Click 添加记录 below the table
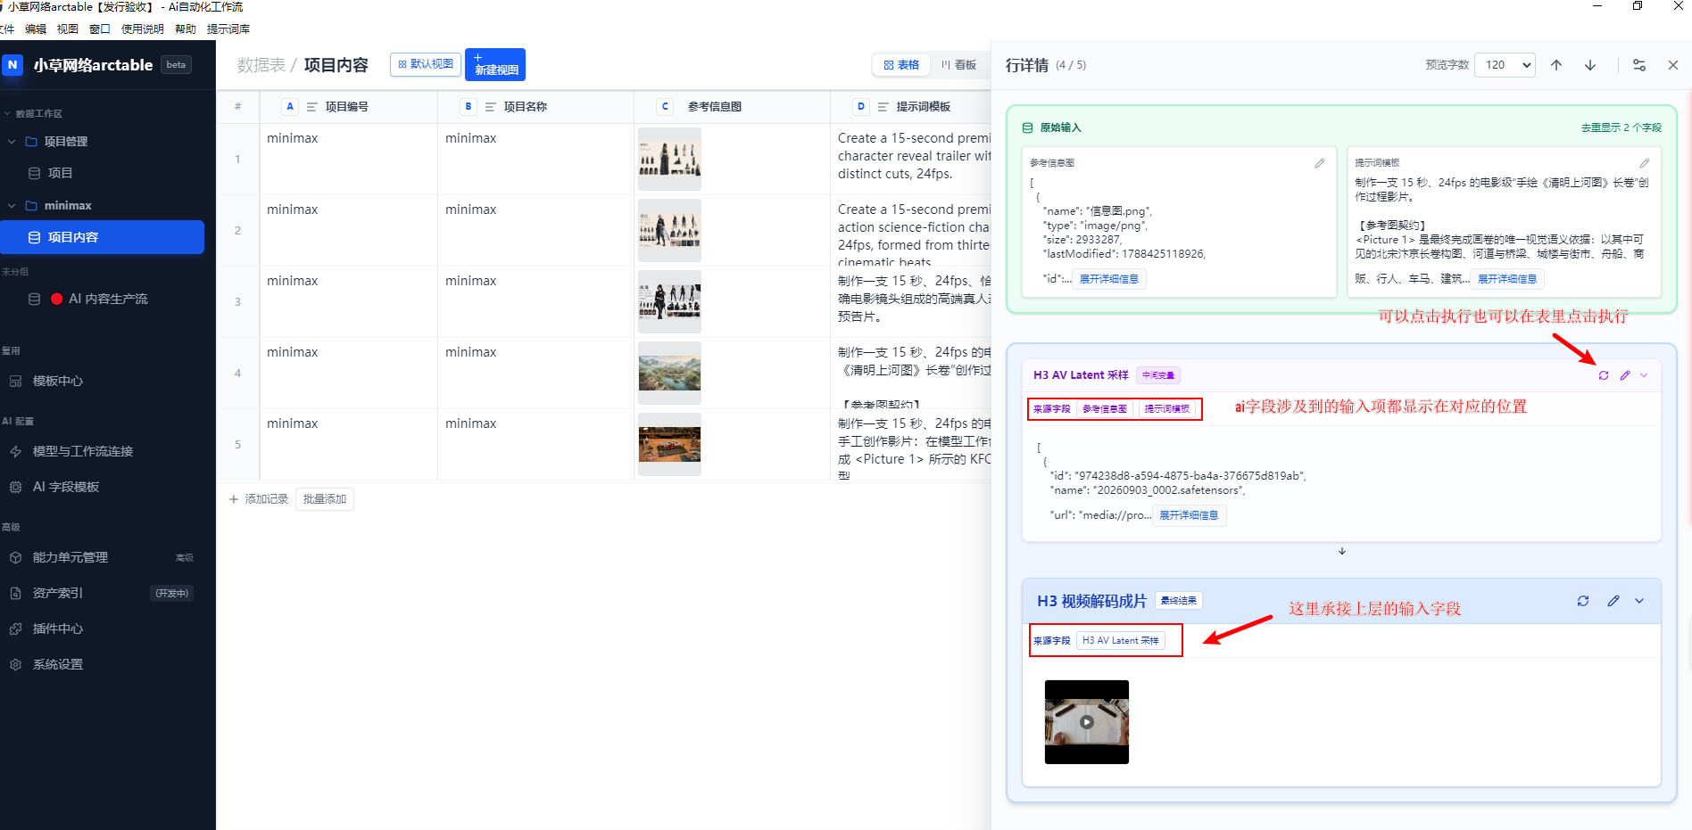 (259, 499)
